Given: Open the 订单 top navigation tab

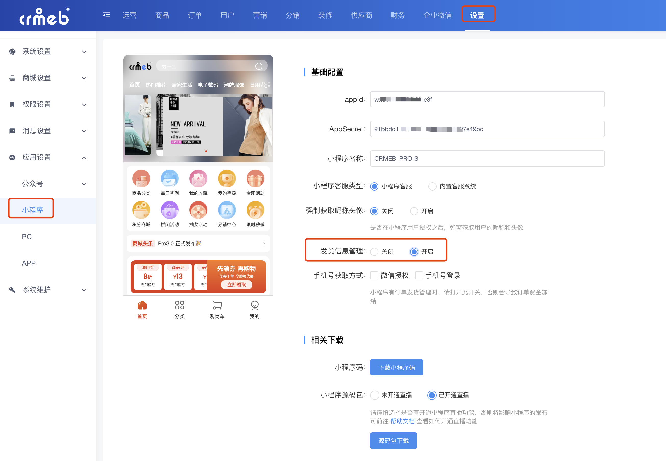Looking at the screenshot, I should point(195,15).
